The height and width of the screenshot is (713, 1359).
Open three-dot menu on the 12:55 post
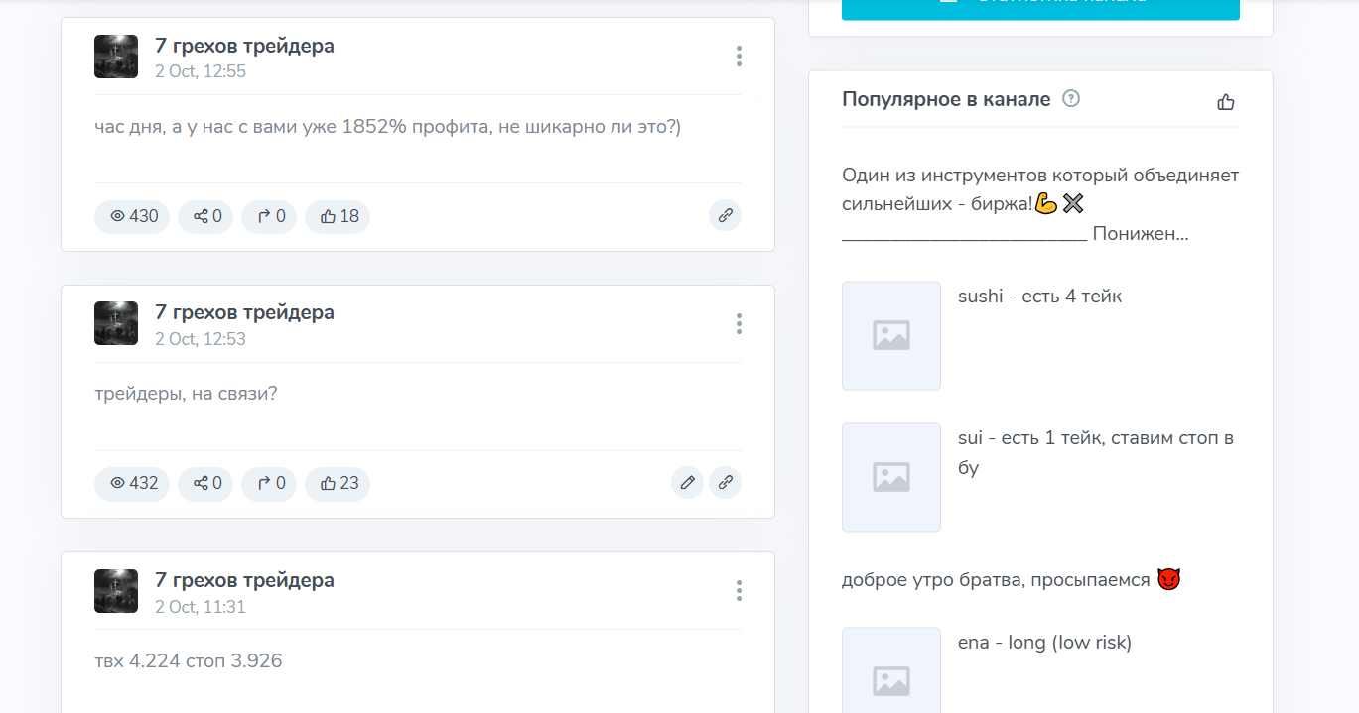point(739,57)
